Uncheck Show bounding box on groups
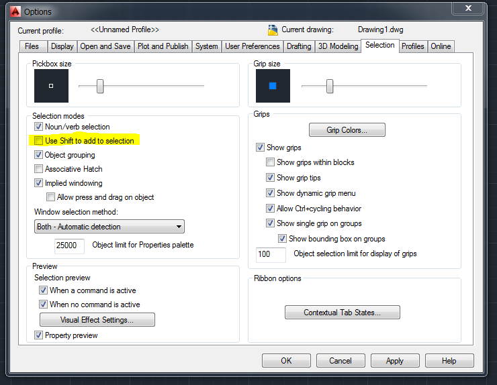The height and width of the screenshot is (385, 497). point(282,238)
